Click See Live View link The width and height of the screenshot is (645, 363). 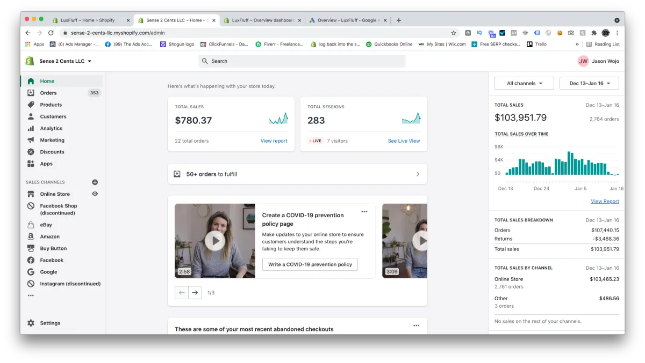[x=404, y=141]
